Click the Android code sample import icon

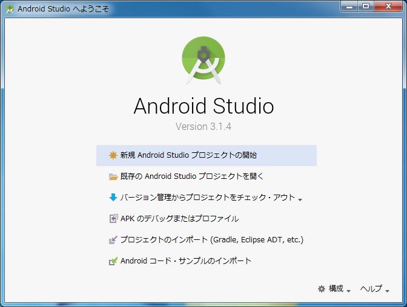click(x=113, y=260)
